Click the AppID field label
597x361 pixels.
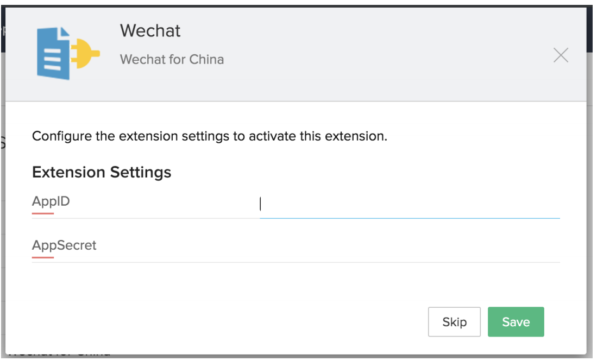51,201
